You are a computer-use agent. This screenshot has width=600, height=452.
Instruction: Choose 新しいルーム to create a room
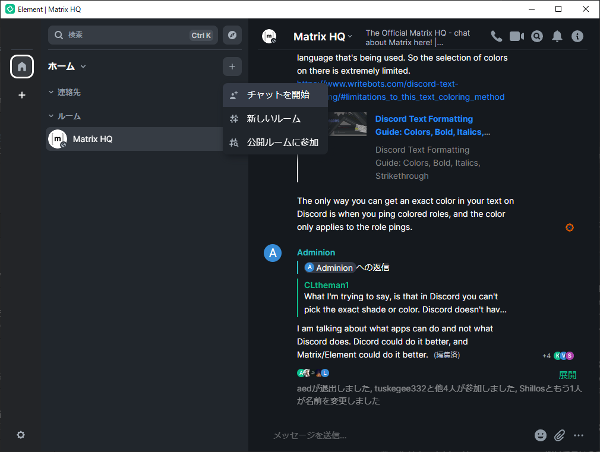click(x=274, y=119)
